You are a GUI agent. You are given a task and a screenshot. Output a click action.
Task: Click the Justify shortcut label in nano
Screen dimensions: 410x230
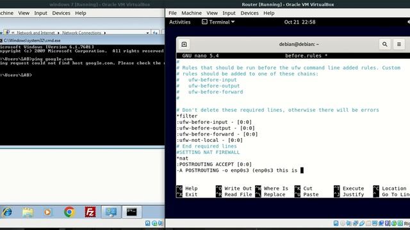pyautogui.click(x=353, y=194)
